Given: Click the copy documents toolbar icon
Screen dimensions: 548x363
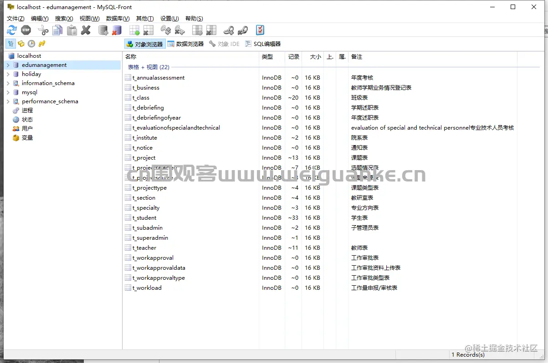Looking at the screenshot, I should [x=57, y=30].
